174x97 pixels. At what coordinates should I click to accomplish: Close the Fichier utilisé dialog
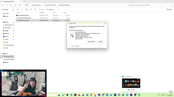click(x=105, y=23)
